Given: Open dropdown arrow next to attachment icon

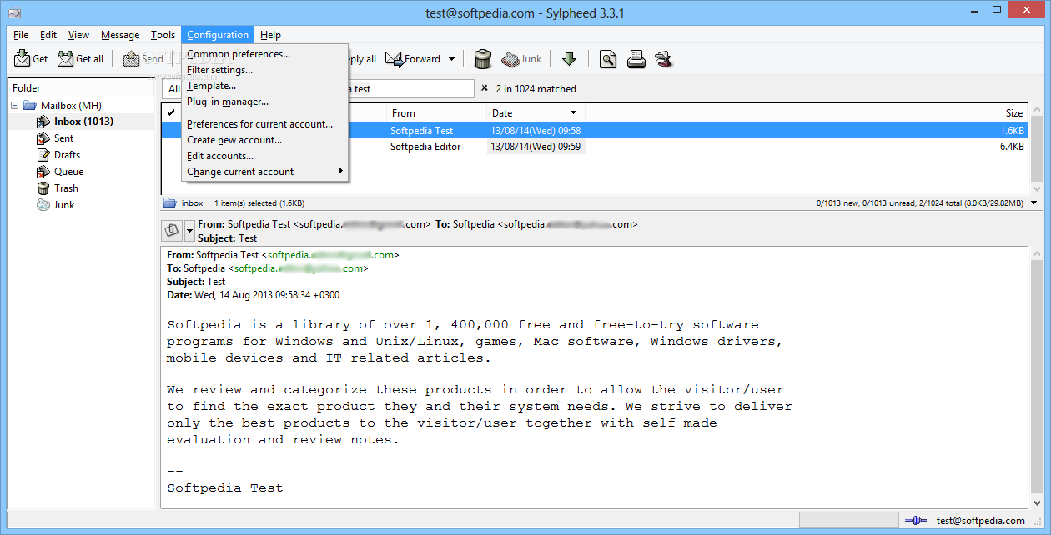Looking at the screenshot, I should tap(189, 229).
